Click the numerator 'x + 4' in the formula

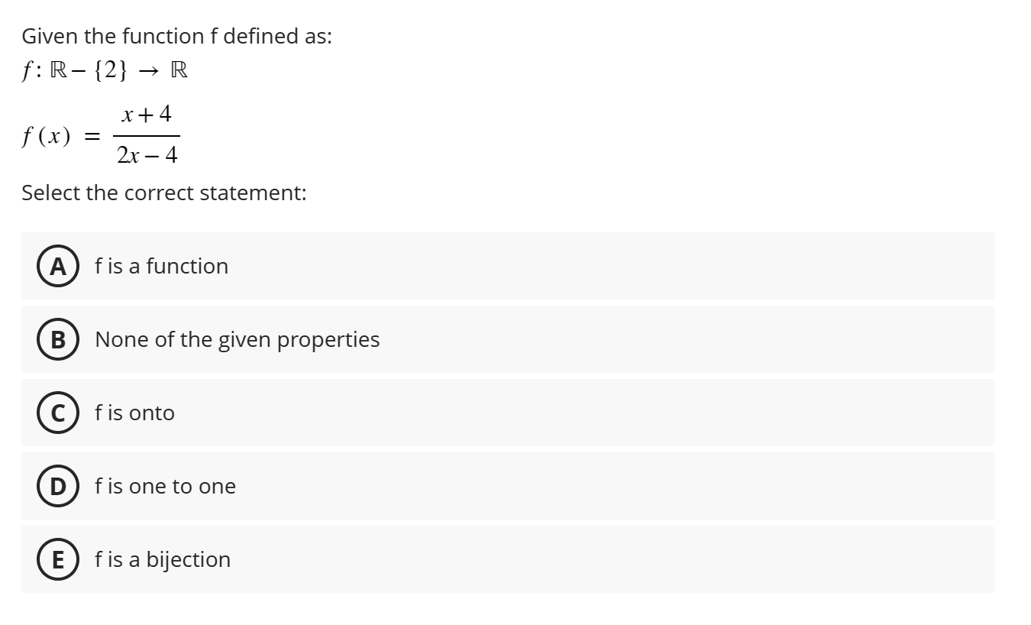[x=145, y=113]
